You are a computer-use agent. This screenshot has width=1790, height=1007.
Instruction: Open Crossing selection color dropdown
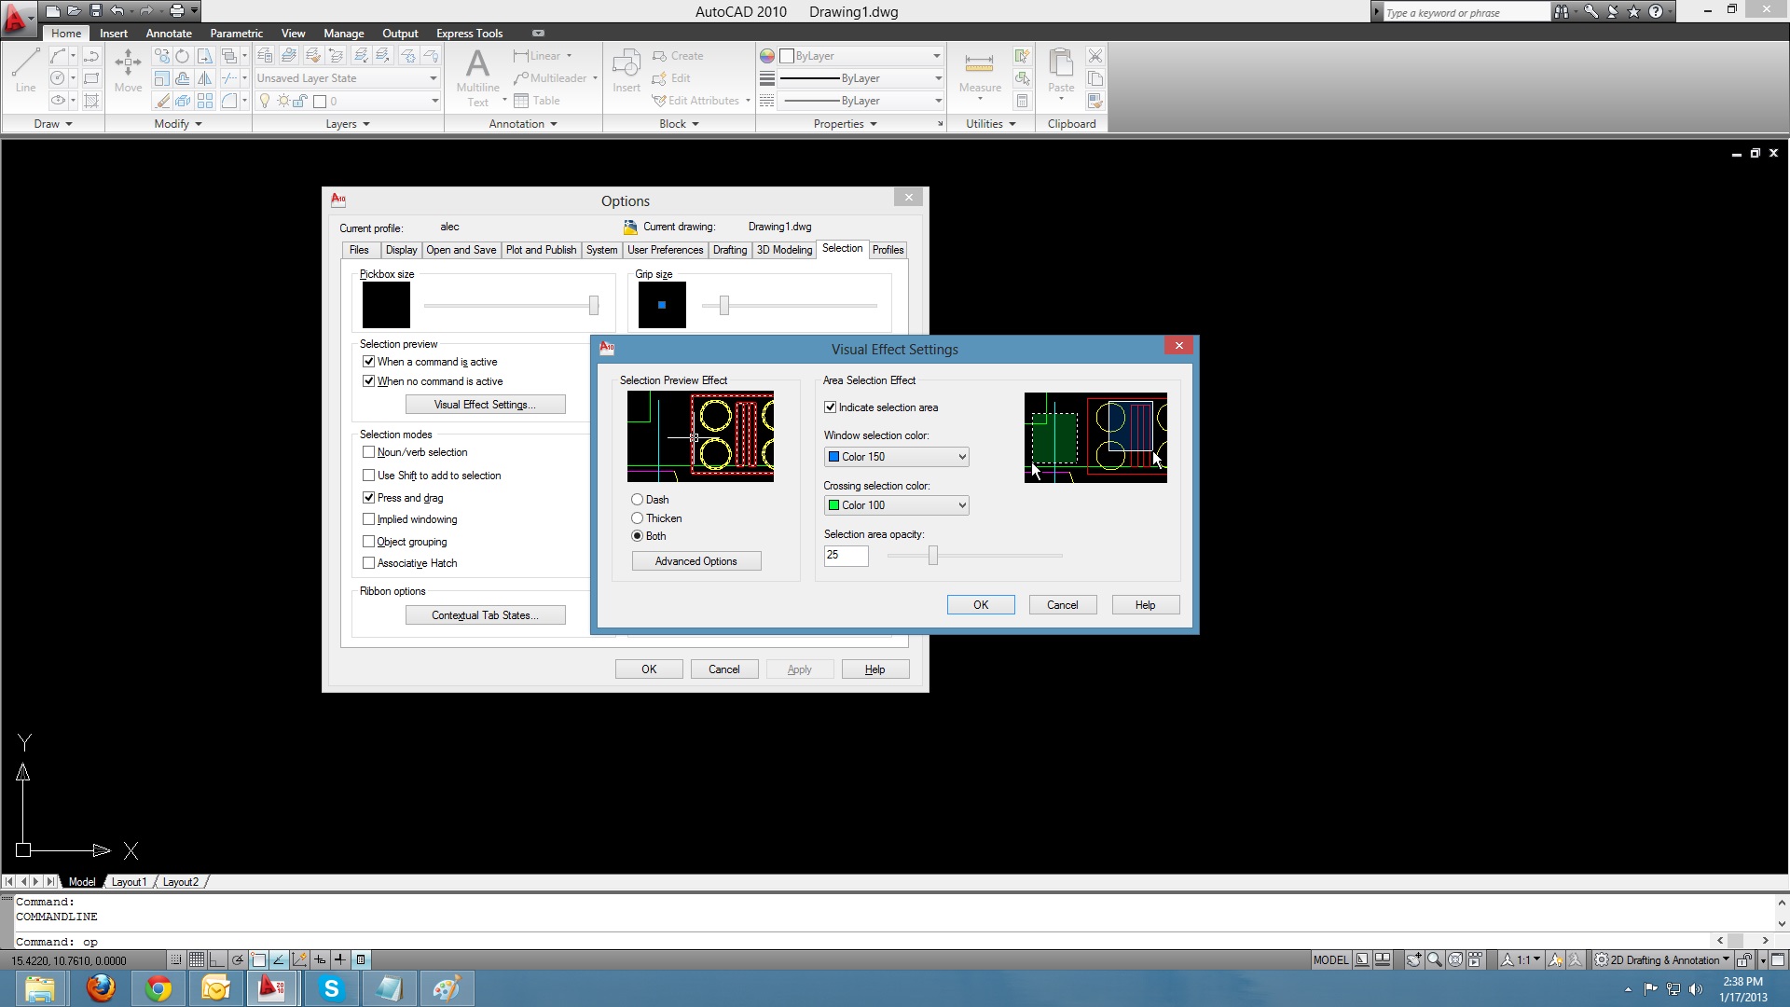(x=897, y=505)
